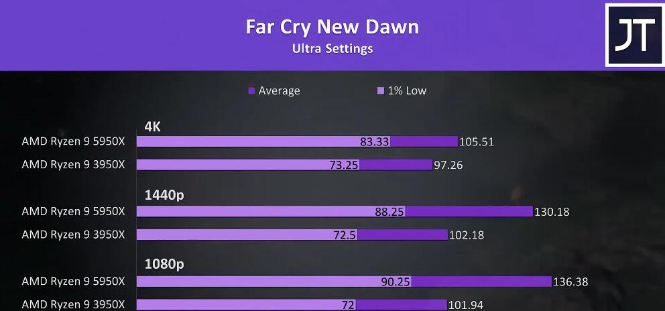The image size is (665, 311).
Task: Click the 136.38 average value
Action: pos(570,282)
